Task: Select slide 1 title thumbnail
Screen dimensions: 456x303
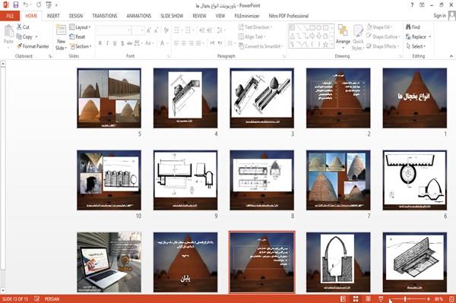Action: [x=415, y=98]
